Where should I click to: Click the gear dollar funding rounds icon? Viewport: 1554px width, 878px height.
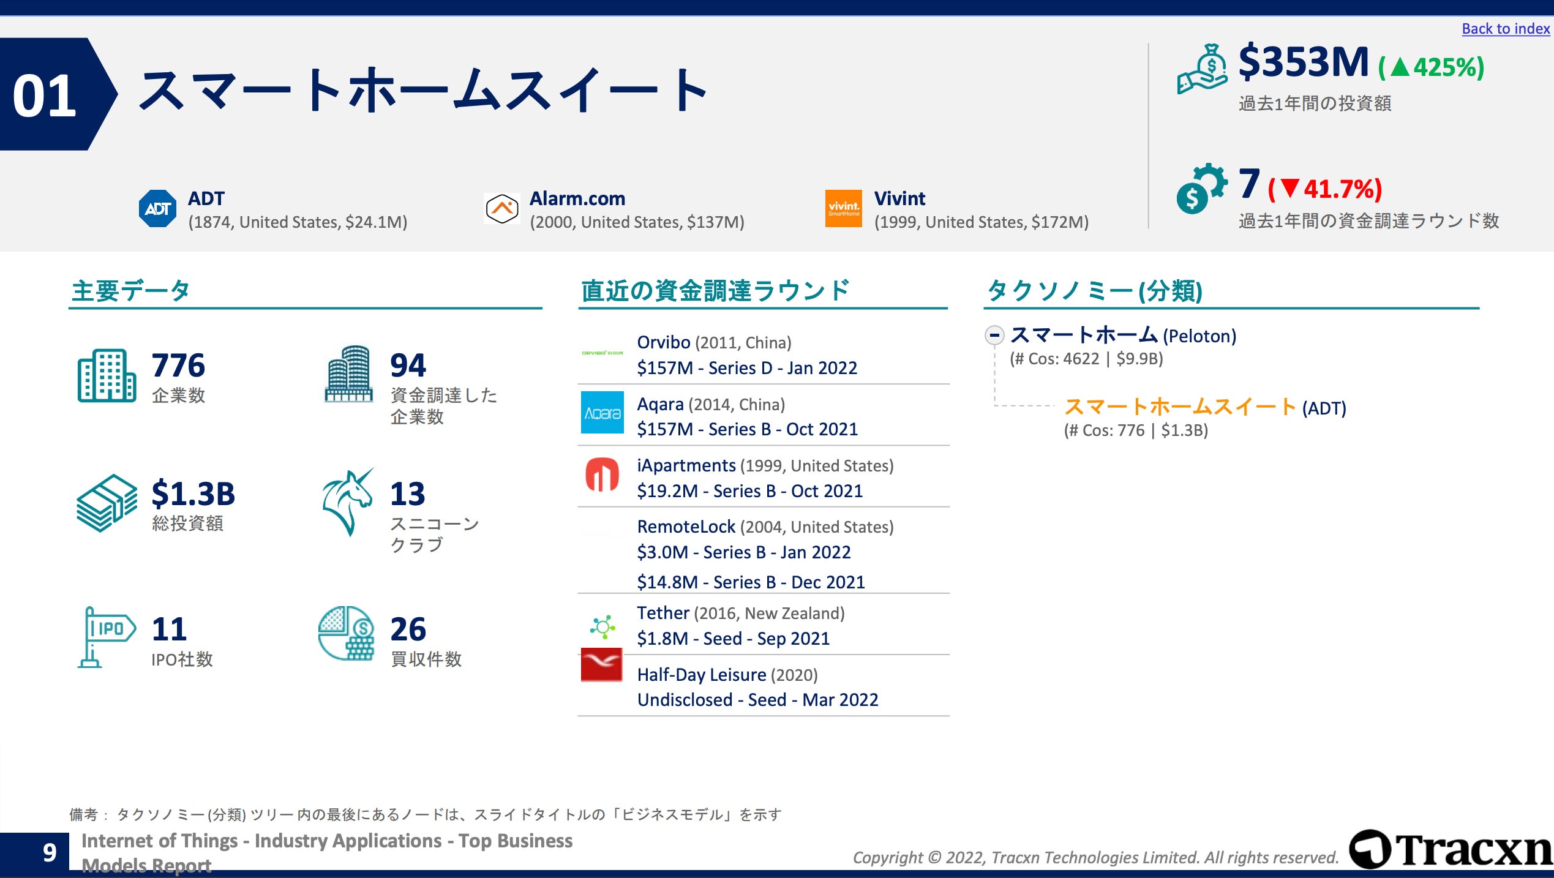(1201, 188)
